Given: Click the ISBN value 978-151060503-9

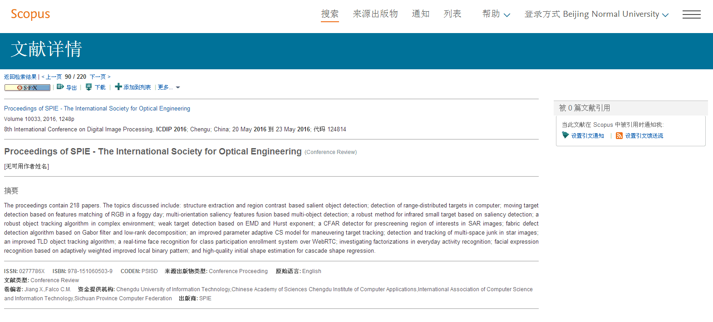Looking at the screenshot, I should (90, 271).
